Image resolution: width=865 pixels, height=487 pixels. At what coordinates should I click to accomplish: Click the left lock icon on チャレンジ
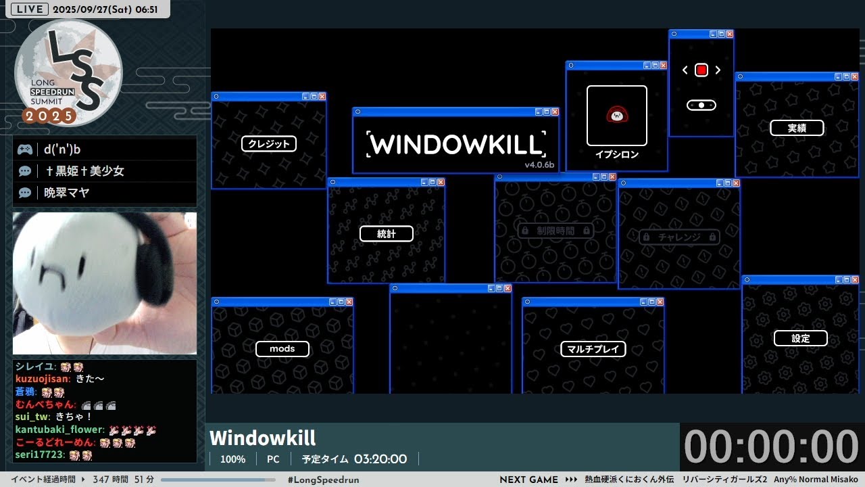point(647,237)
